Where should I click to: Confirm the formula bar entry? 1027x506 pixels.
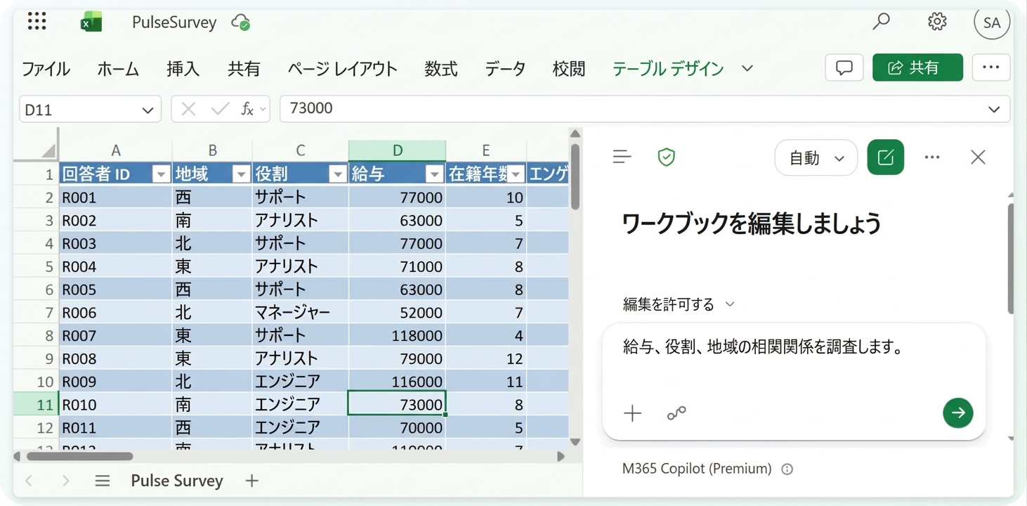[x=220, y=109]
